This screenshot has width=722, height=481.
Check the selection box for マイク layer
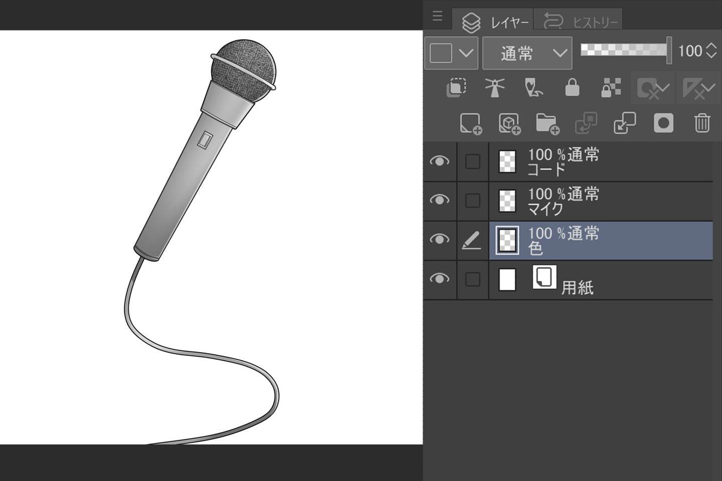coord(472,200)
